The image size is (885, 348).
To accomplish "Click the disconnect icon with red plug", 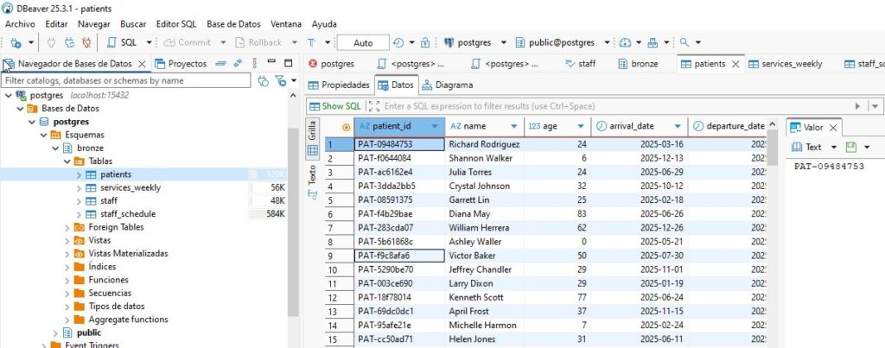I will point(86,42).
